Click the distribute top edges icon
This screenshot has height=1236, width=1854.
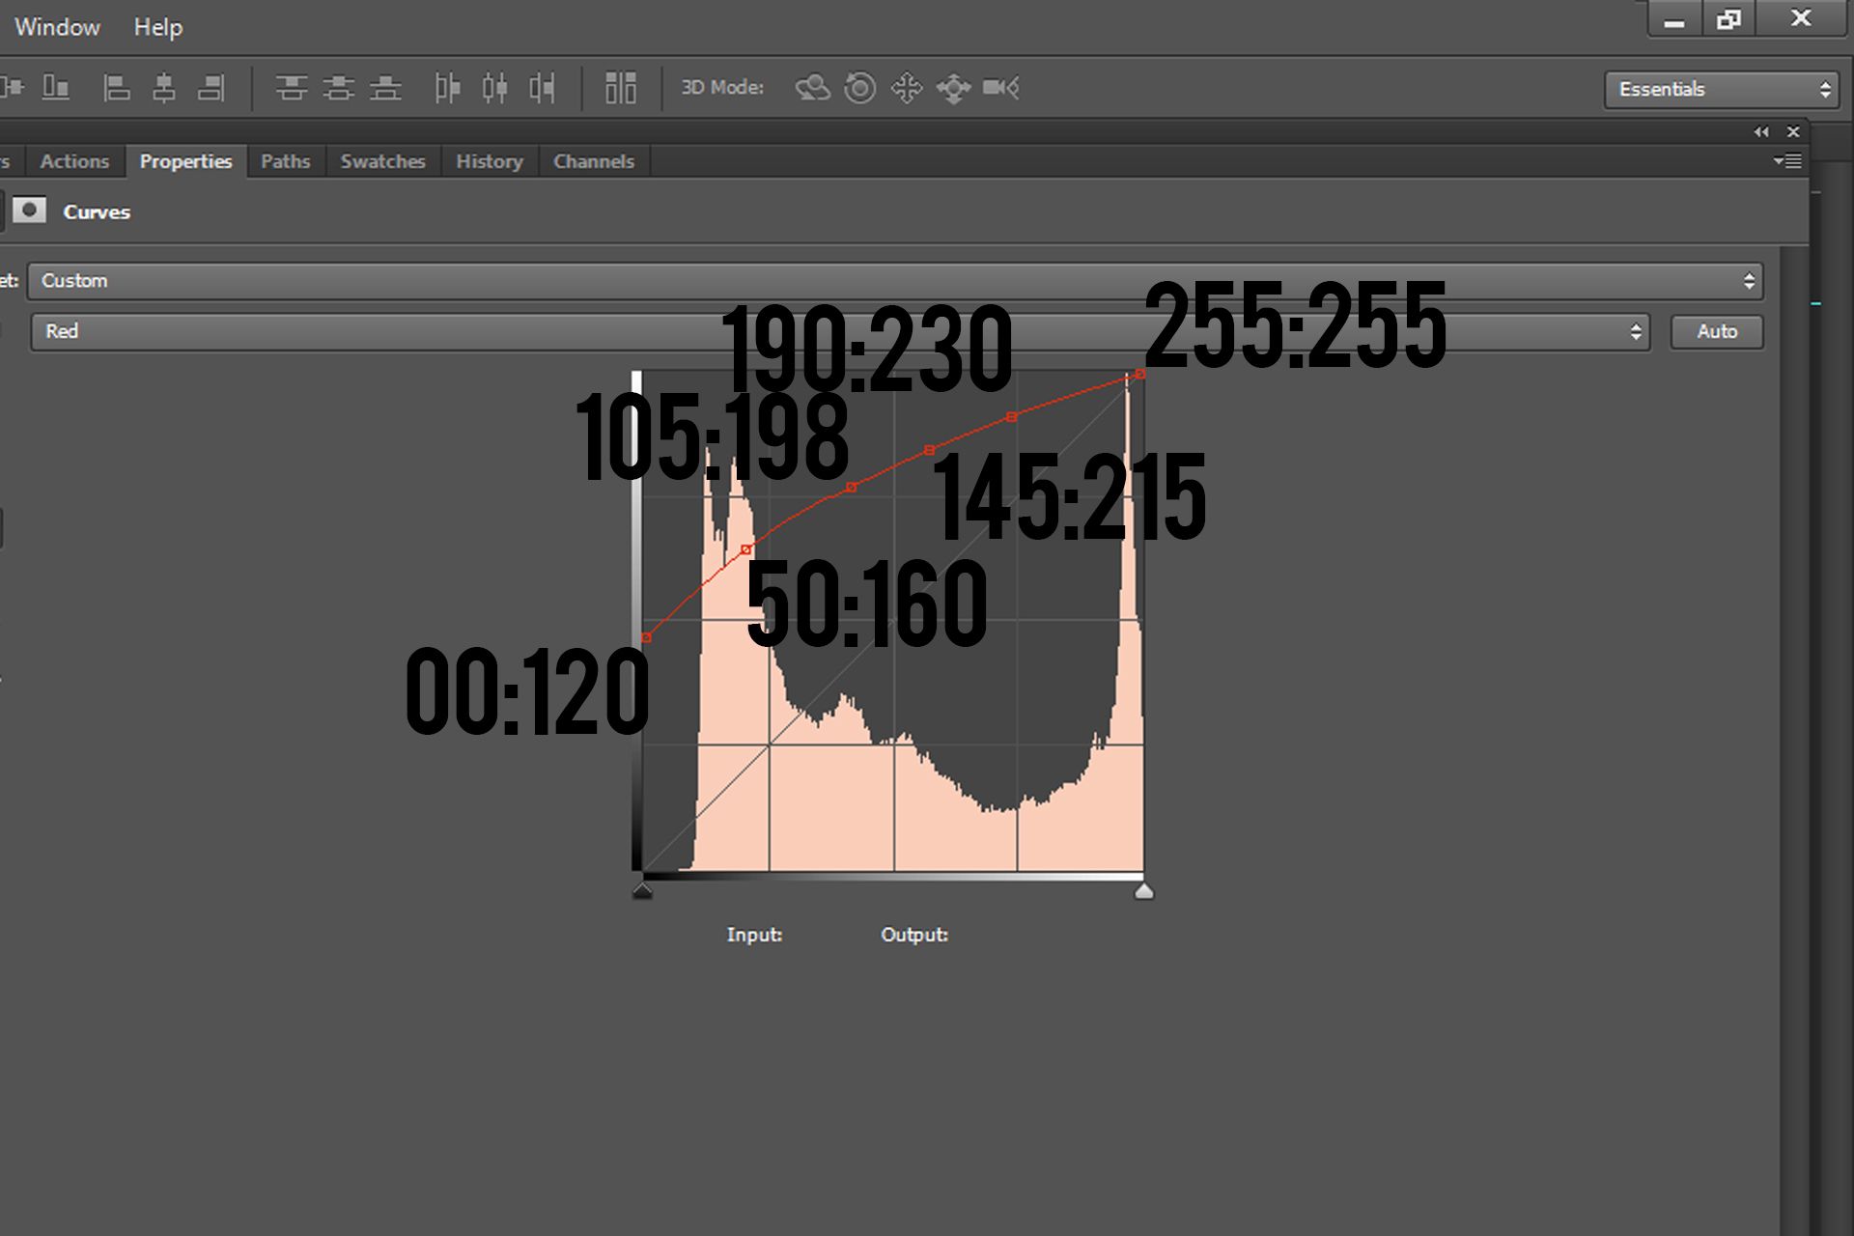pyautogui.click(x=291, y=88)
